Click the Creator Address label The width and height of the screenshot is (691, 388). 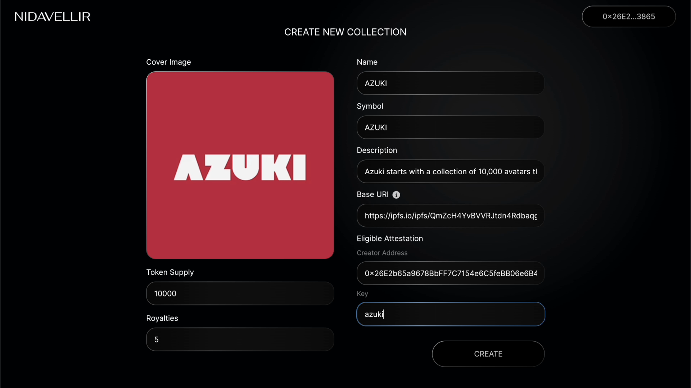pos(382,253)
